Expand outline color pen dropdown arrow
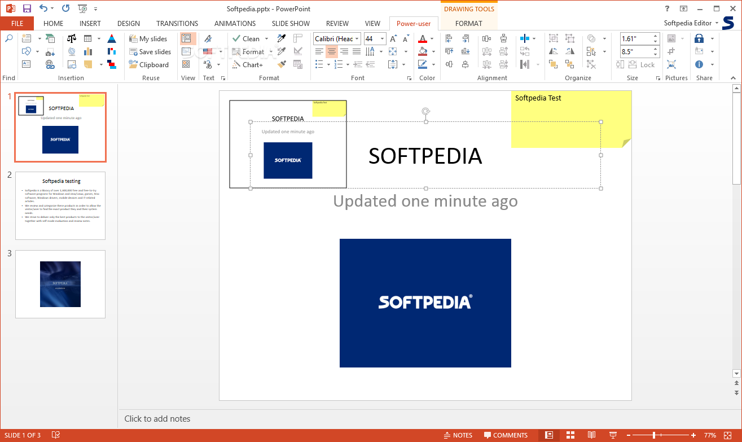The image size is (742, 442). [x=433, y=64]
